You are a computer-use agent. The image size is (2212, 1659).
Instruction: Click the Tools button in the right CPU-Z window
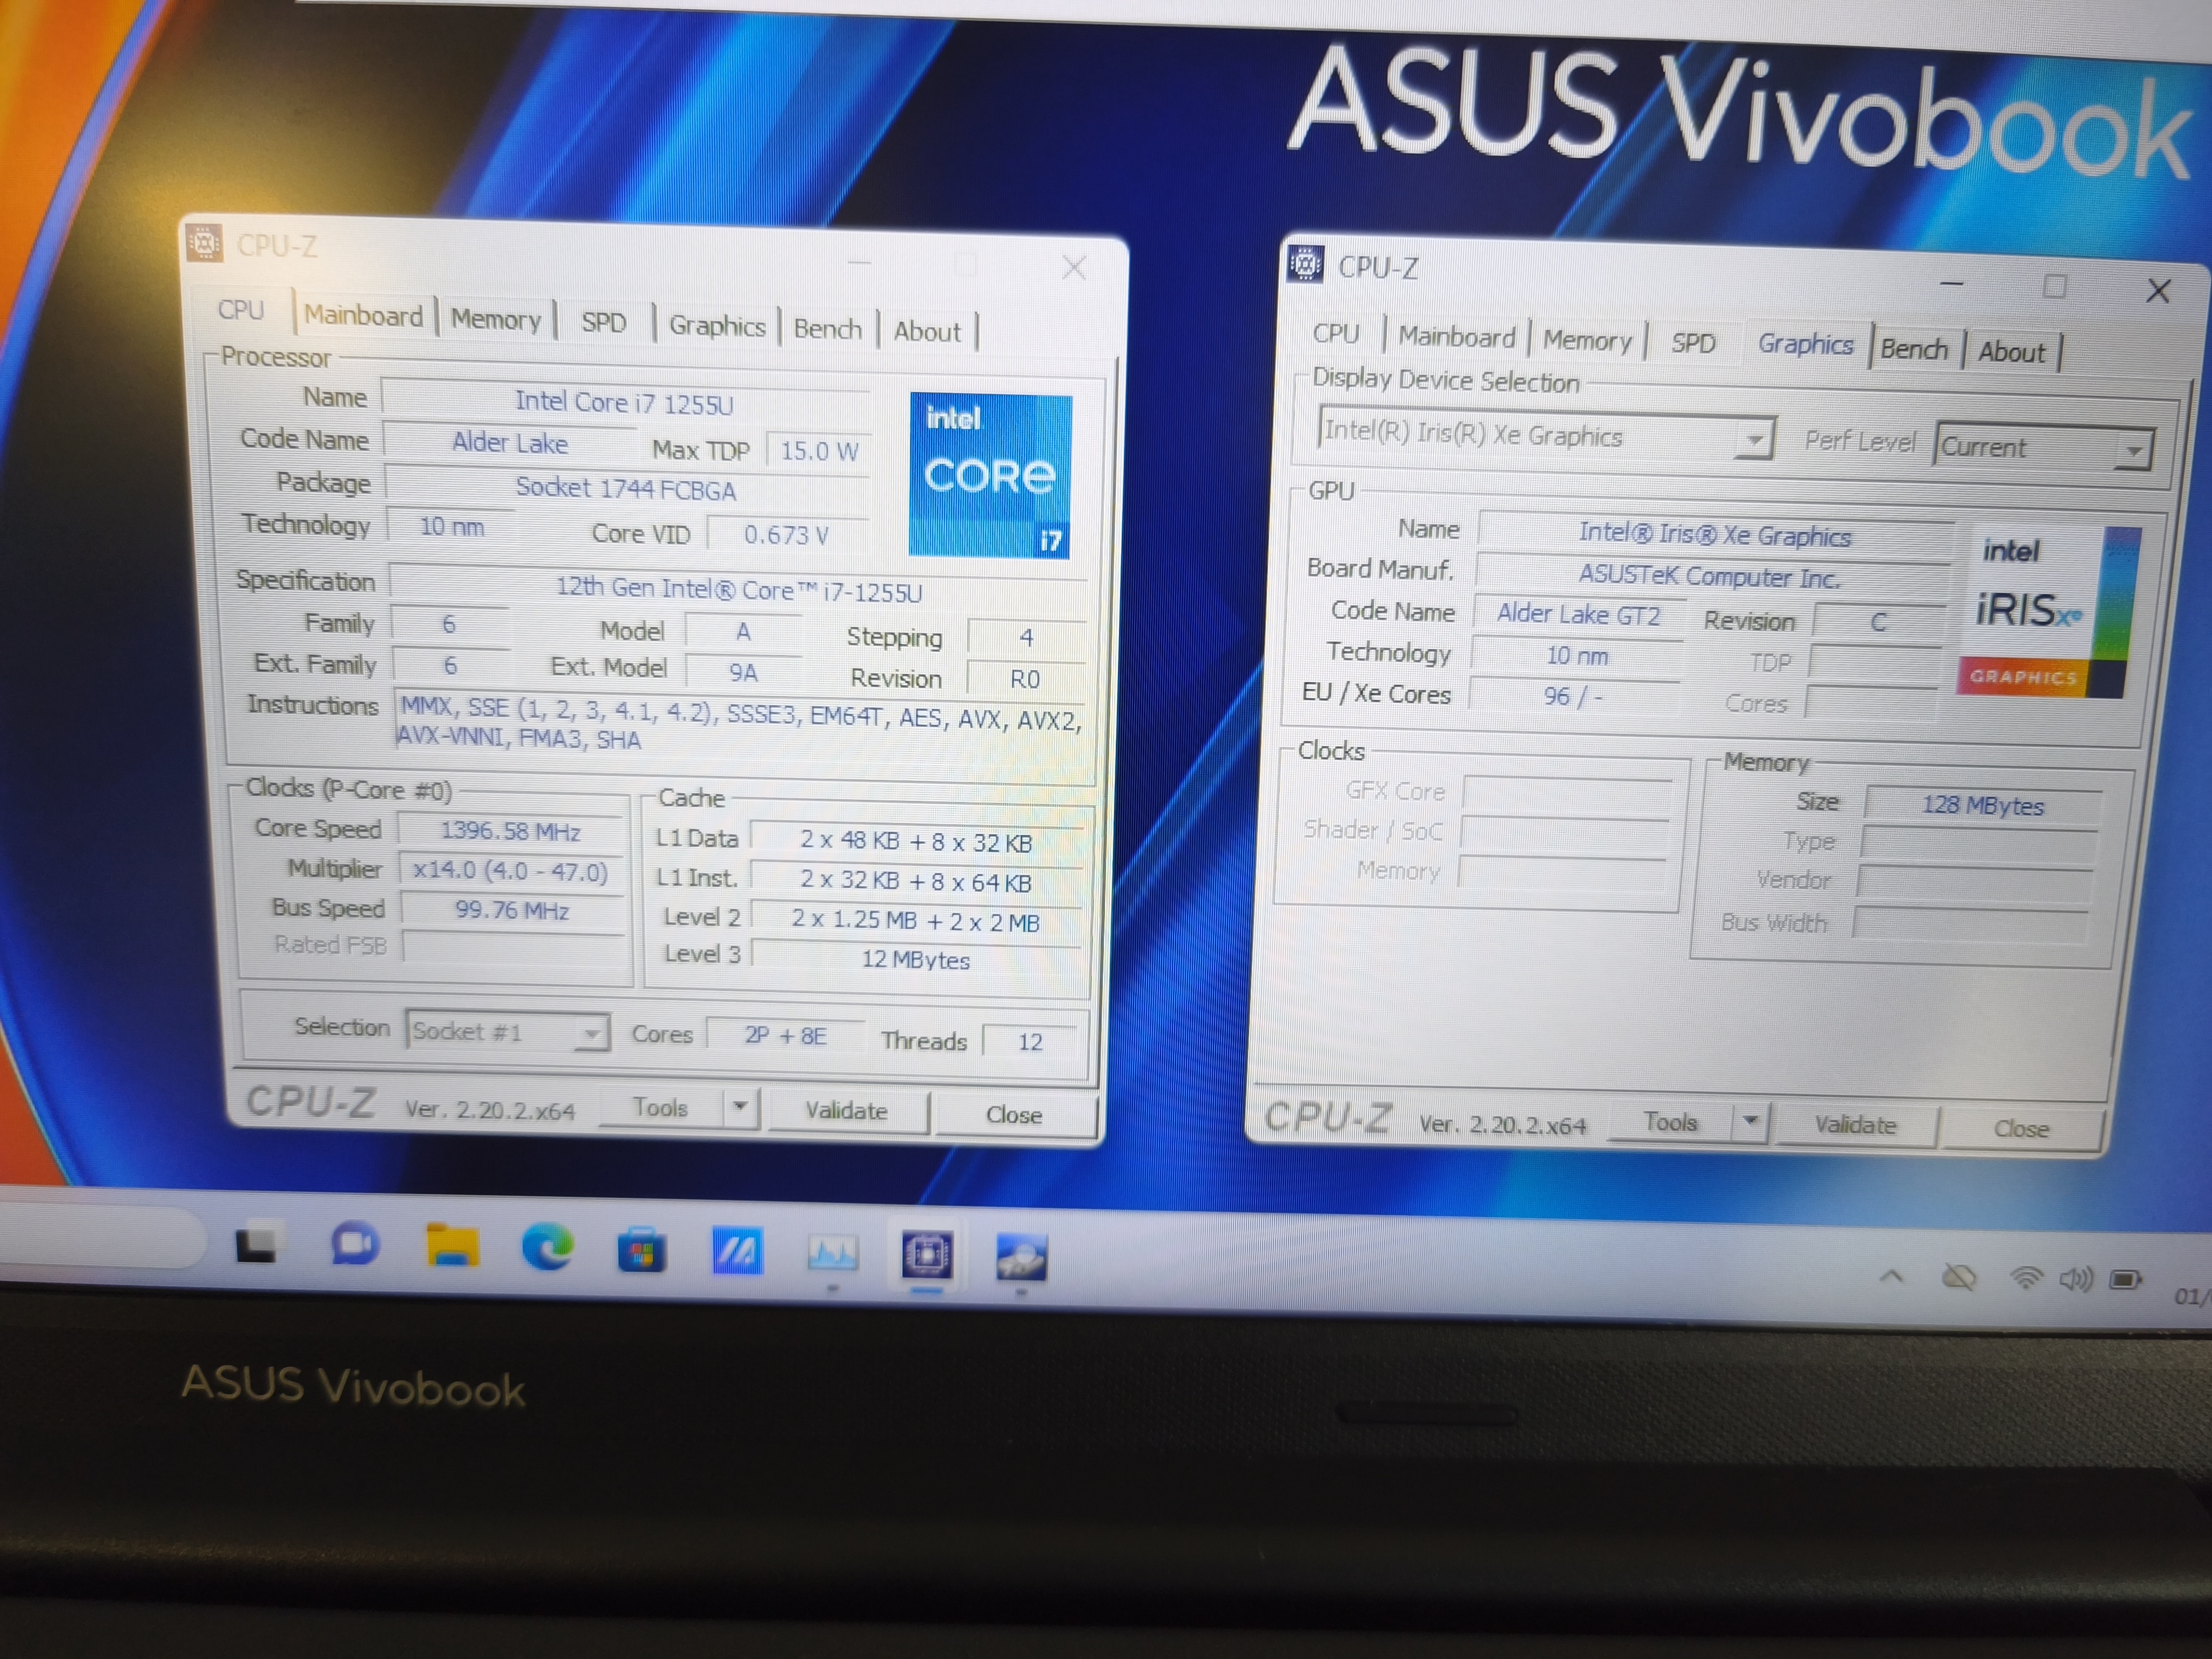[1670, 1122]
